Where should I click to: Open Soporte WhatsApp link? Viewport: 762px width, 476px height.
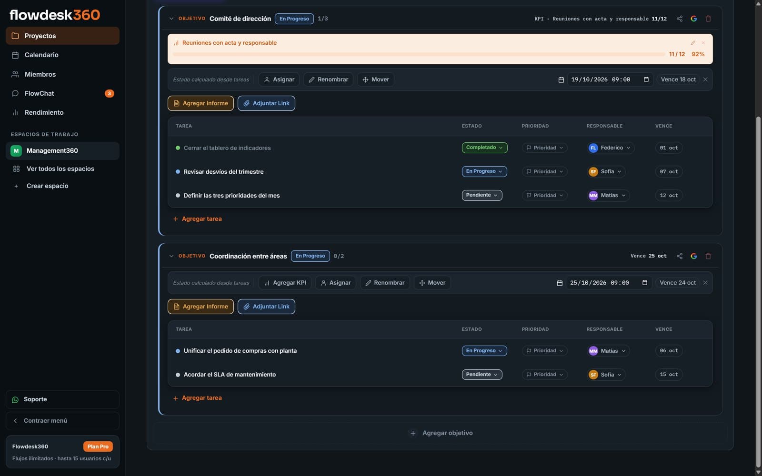coord(62,399)
